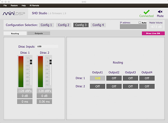Open the File menu
Viewport: 168px width, 123px height.
[x=5, y=6]
